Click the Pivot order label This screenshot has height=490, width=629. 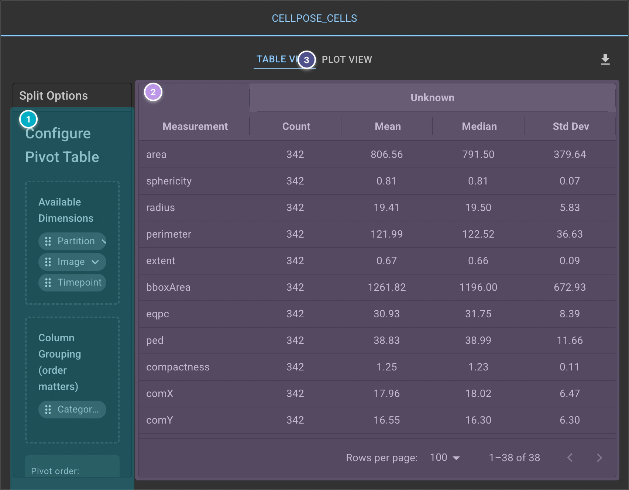pos(55,471)
